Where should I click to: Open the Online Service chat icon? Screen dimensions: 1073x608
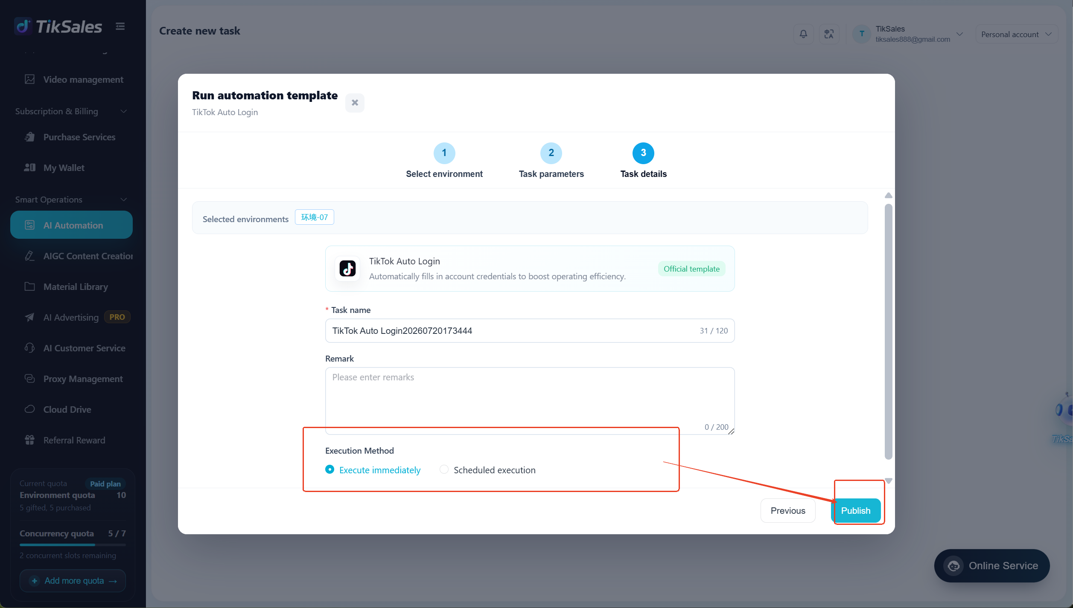coord(954,565)
